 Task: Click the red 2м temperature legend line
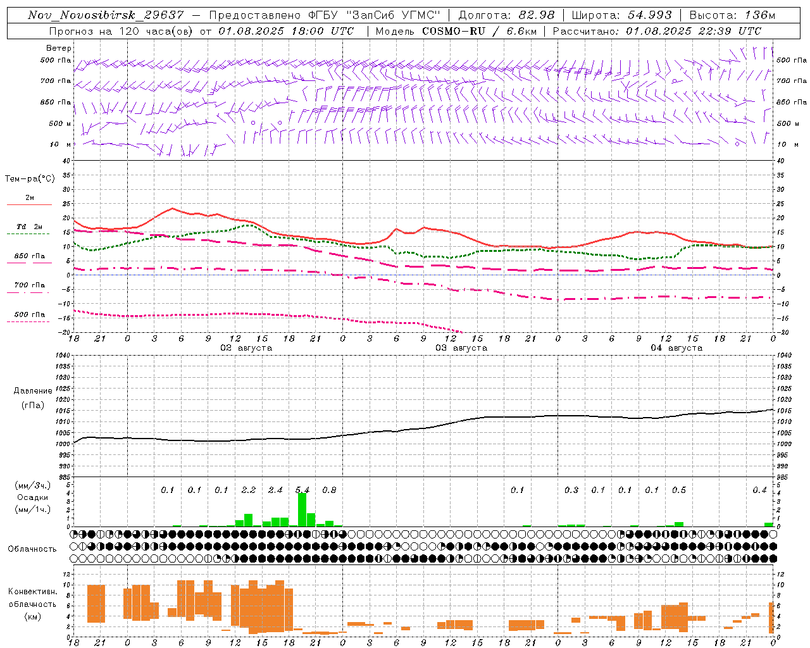coord(29,205)
